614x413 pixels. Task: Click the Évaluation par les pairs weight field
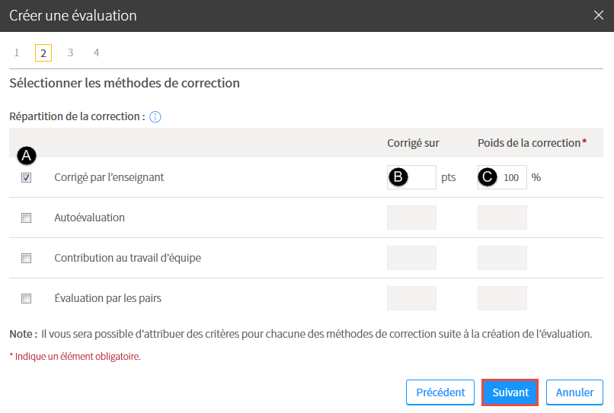[502, 298]
